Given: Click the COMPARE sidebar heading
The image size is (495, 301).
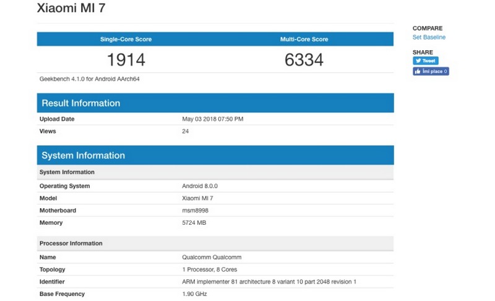Looking at the screenshot, I should 428,28.
